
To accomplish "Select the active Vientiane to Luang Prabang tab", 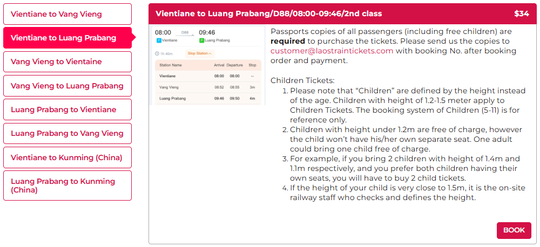I will click(x=67, y=38).
